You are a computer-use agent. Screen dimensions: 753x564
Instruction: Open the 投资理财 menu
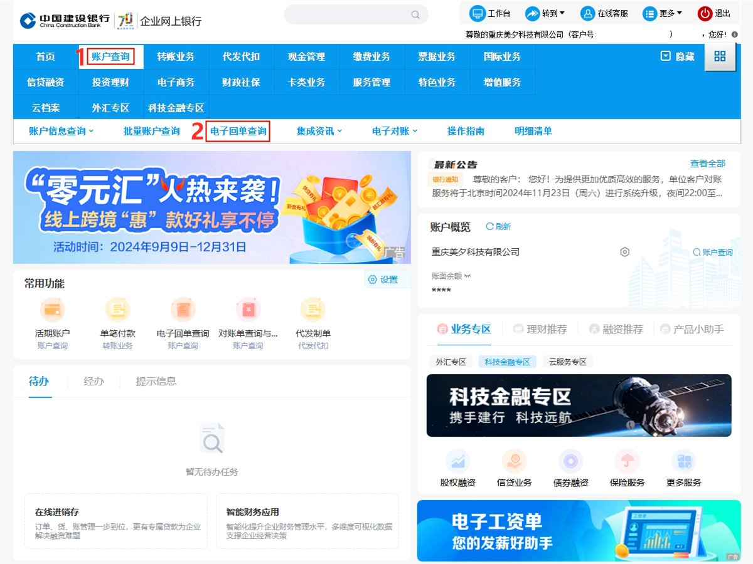111,82
